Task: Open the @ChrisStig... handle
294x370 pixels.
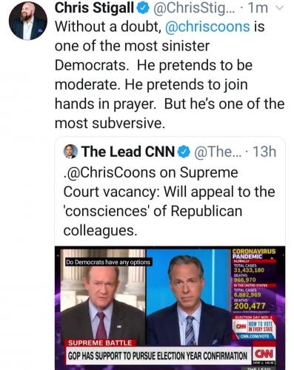Action: pyautogui.click(x=195, y=8)
